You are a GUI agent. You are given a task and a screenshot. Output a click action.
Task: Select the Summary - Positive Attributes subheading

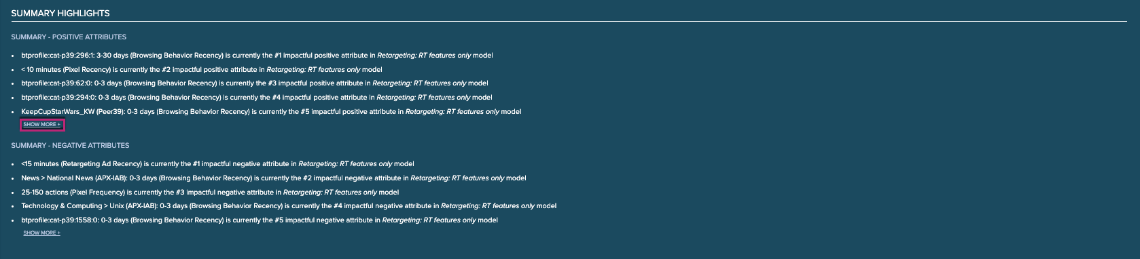pos(69,37)
